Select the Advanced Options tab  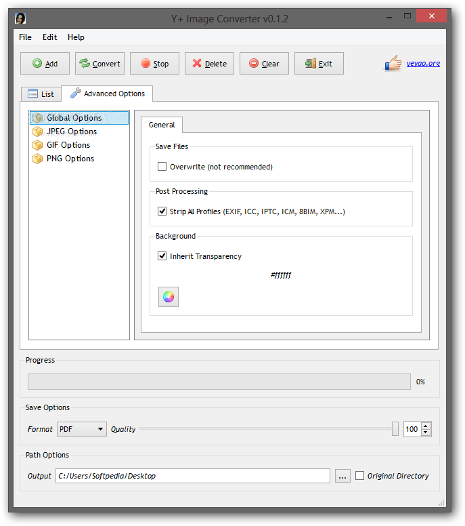[x=107, y=94]
